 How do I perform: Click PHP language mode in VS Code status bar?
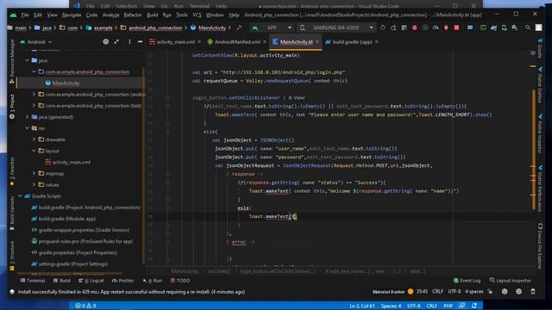point(448,306)
